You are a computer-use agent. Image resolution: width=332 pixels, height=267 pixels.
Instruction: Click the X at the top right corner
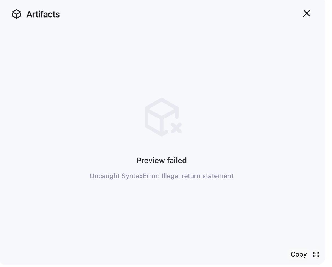(307, 13)
